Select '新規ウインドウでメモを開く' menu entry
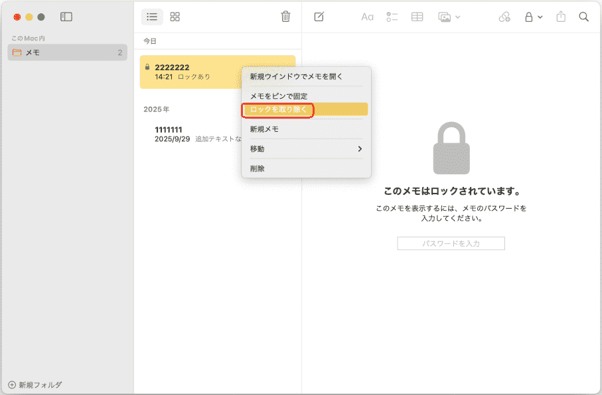 tap(296, 76)
